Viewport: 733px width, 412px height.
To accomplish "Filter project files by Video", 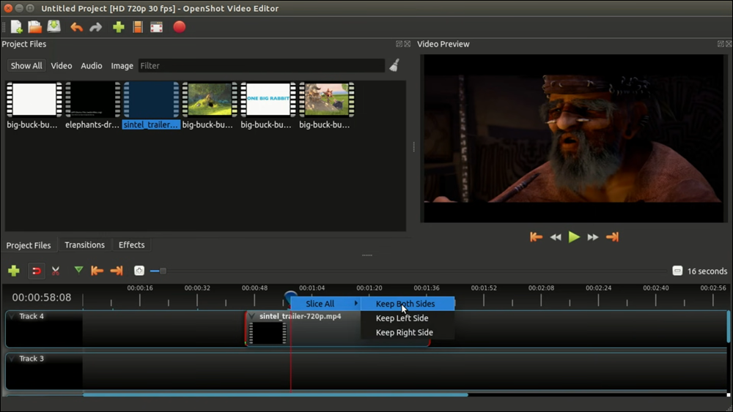I will (62, 66).
